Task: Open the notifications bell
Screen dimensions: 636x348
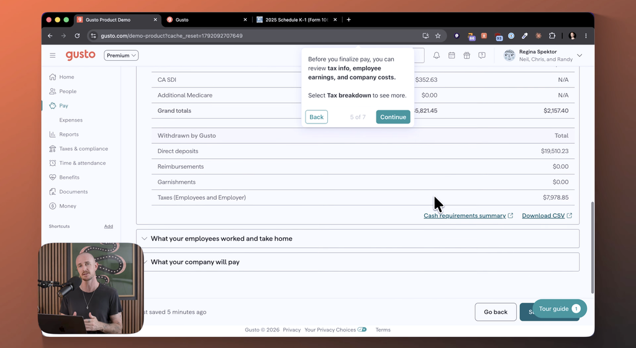Action: (437, 55)
